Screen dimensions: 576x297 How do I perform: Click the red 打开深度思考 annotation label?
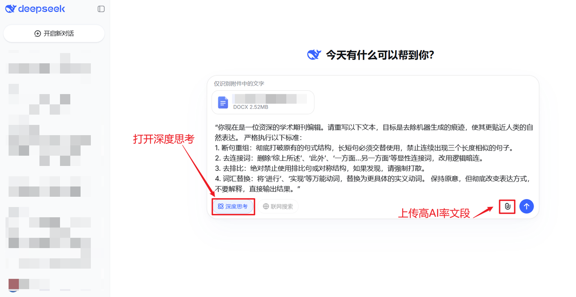coord(163,139)
